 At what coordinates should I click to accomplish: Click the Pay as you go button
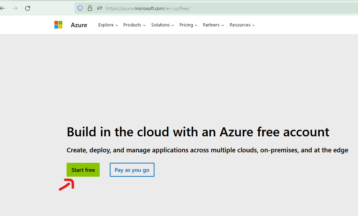click(x=132, y=170)
